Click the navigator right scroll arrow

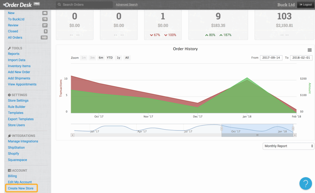point(295,135)
